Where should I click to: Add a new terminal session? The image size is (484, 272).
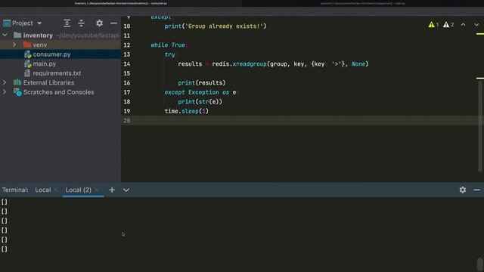point(112,190)
